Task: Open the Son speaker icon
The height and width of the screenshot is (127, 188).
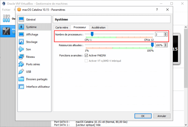Action: [x=21, y=49]
